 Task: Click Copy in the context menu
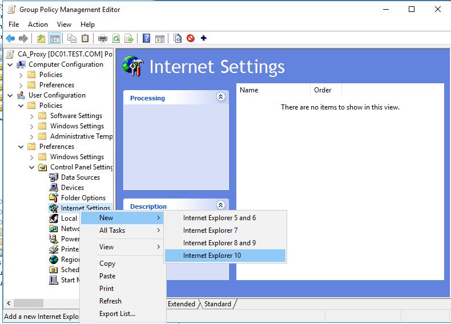(x=122, y=264)
